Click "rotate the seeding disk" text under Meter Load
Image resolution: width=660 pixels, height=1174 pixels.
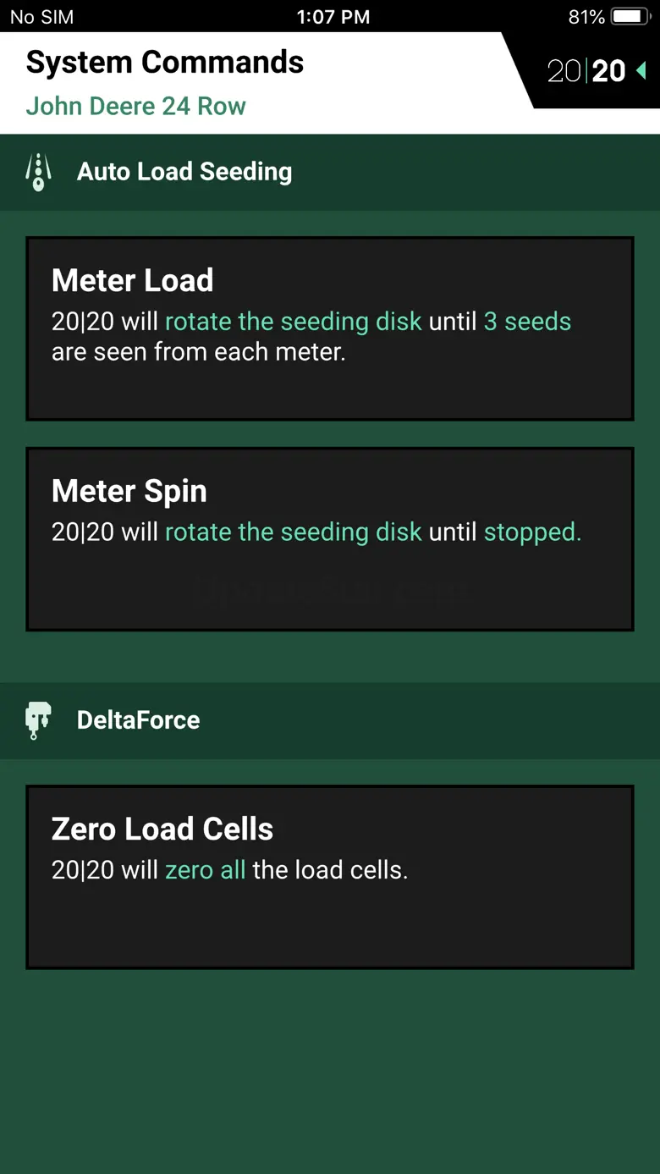(293, 322)
